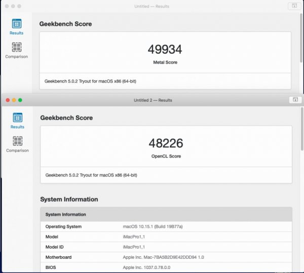This screenshot has width=304, height=273.
Task: Select the Motherboard row
Action: (166, 257)
